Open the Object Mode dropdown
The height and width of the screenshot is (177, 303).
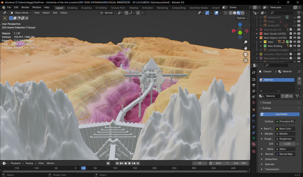[21, 13]
